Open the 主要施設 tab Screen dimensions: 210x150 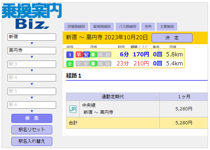click(167, 27)
